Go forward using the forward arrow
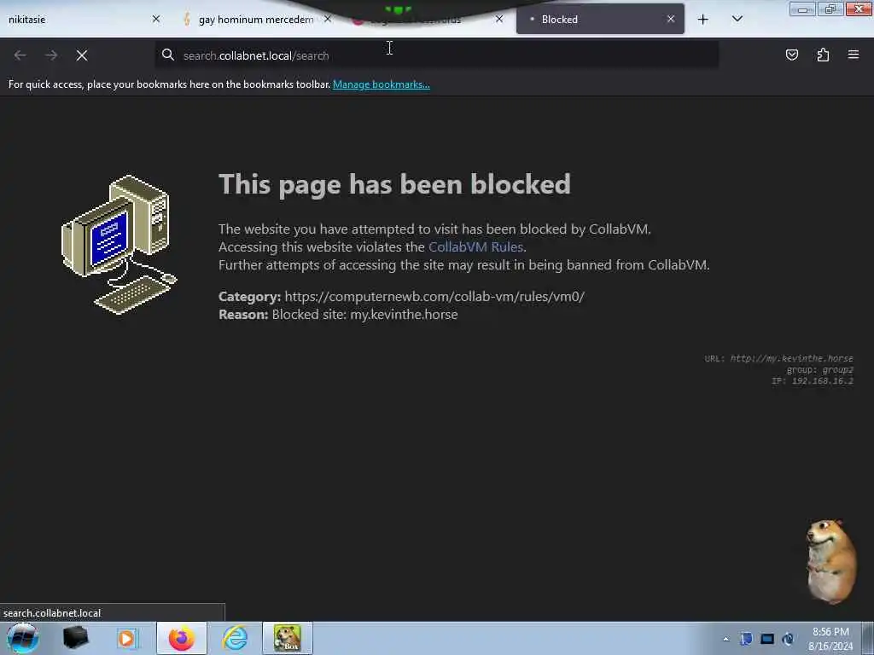874x655 pixels. click(x=51, y=55)
